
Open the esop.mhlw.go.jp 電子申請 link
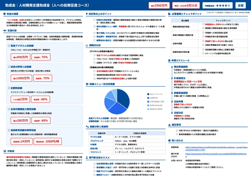click(216, 155)
